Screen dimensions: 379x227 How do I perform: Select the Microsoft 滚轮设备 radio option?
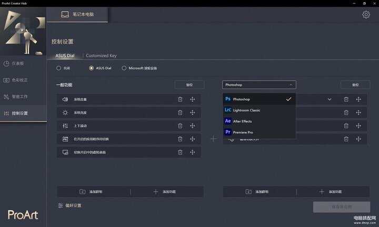point(124,68)
